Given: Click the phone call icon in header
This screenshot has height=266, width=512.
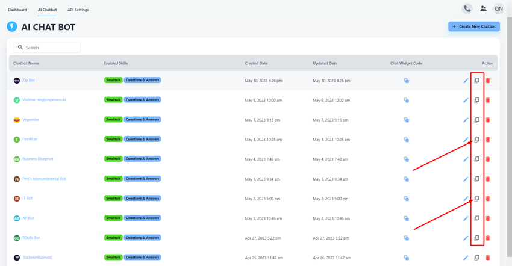Looking at the screenshot, I should pos(467,9).
